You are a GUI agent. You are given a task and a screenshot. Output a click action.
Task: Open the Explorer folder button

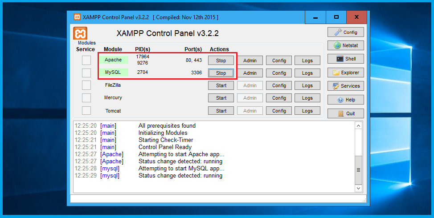coord(346,73)
